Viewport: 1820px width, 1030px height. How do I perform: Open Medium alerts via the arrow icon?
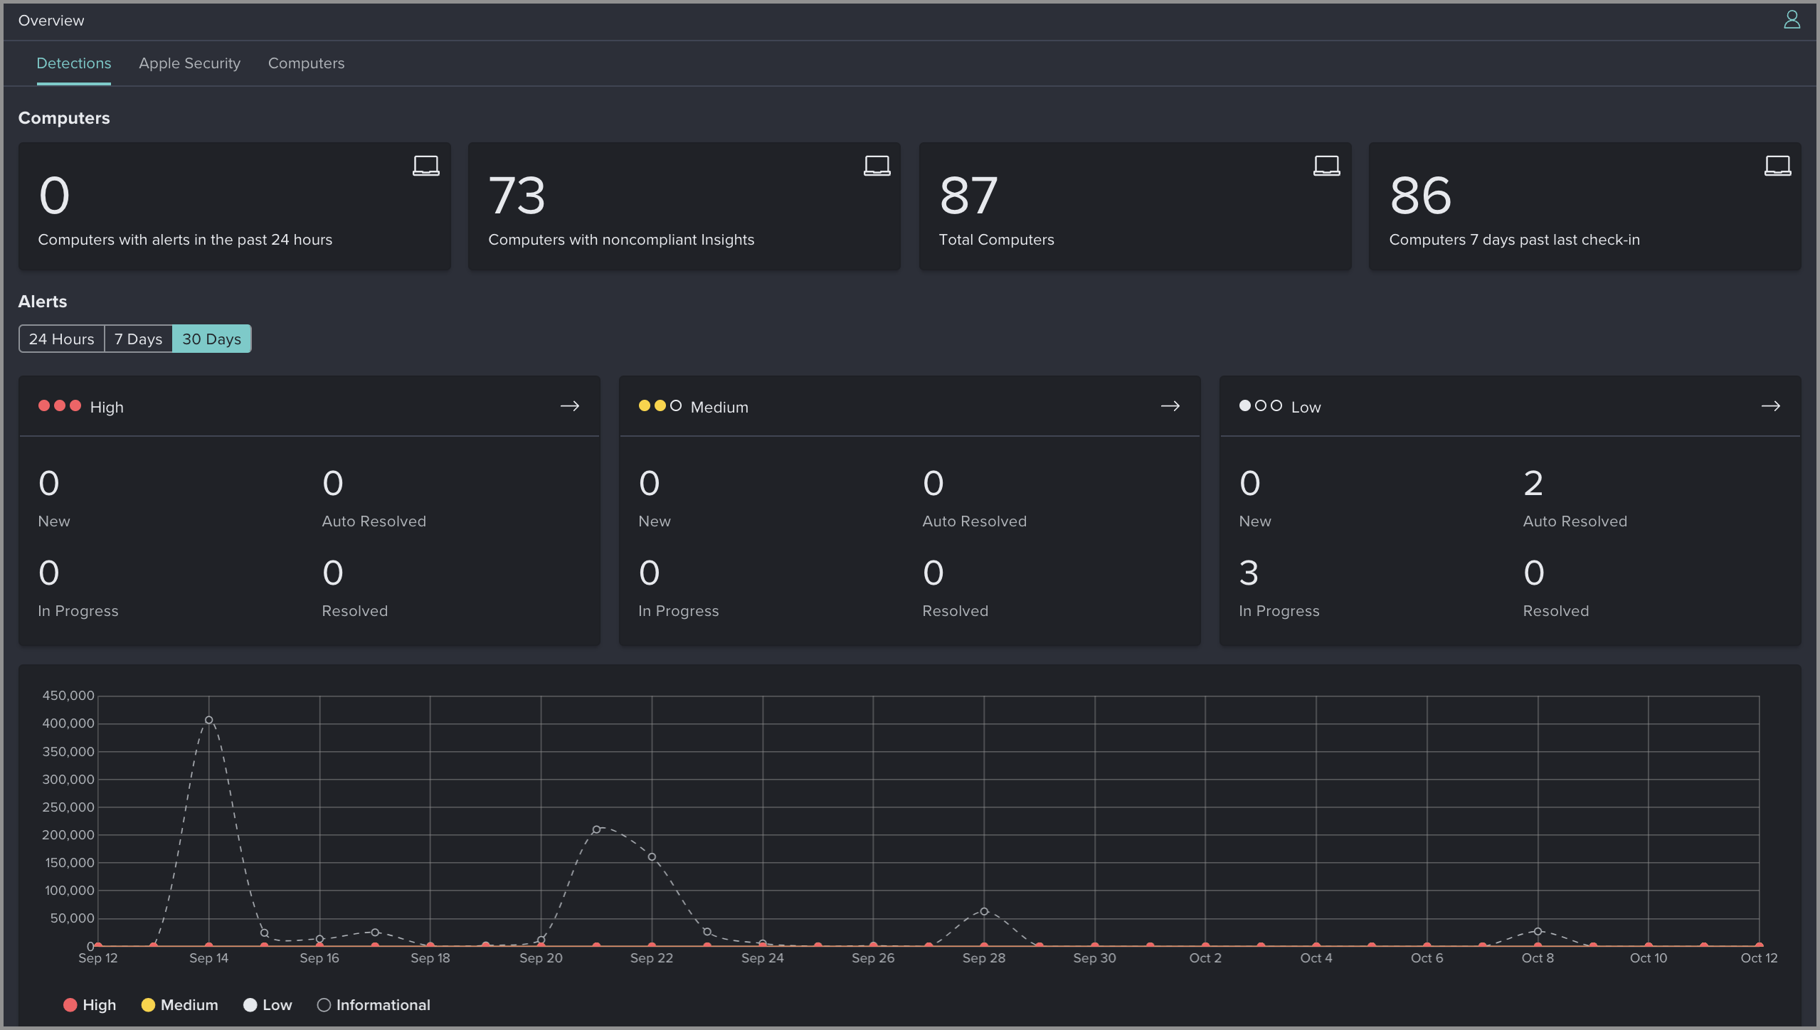pos(1170,406)
